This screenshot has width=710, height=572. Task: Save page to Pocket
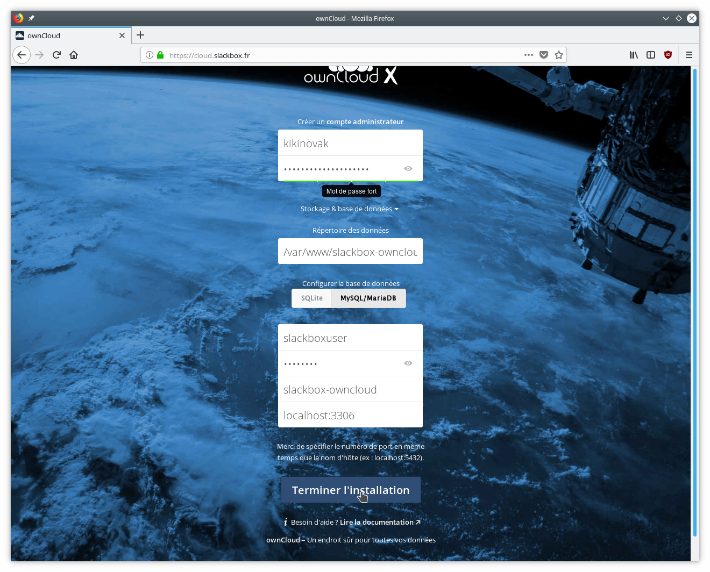coord(544,55)
